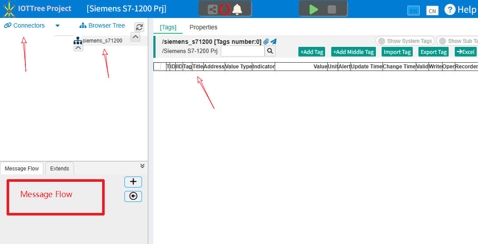Open the Browser Tree link

click(102, 25)
